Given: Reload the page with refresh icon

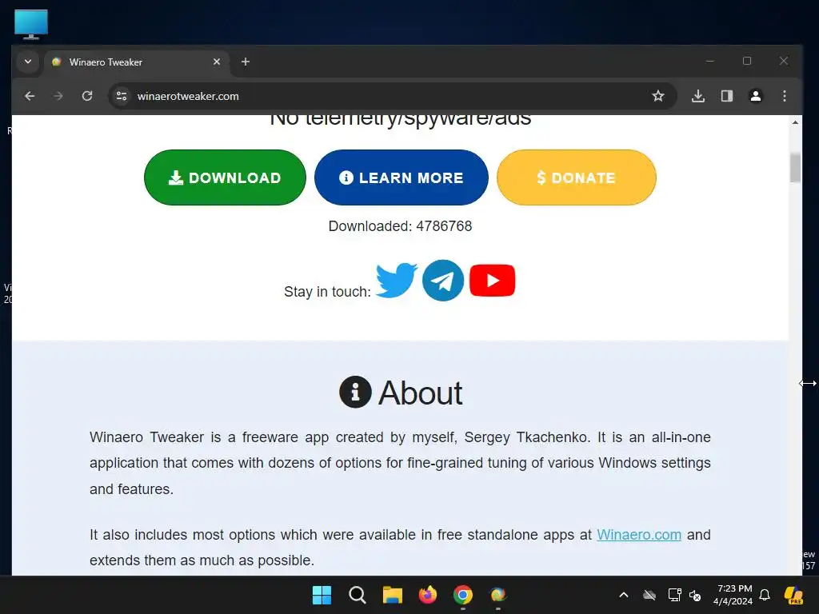Looking at the screenshot, I should (x=87, y=96).
